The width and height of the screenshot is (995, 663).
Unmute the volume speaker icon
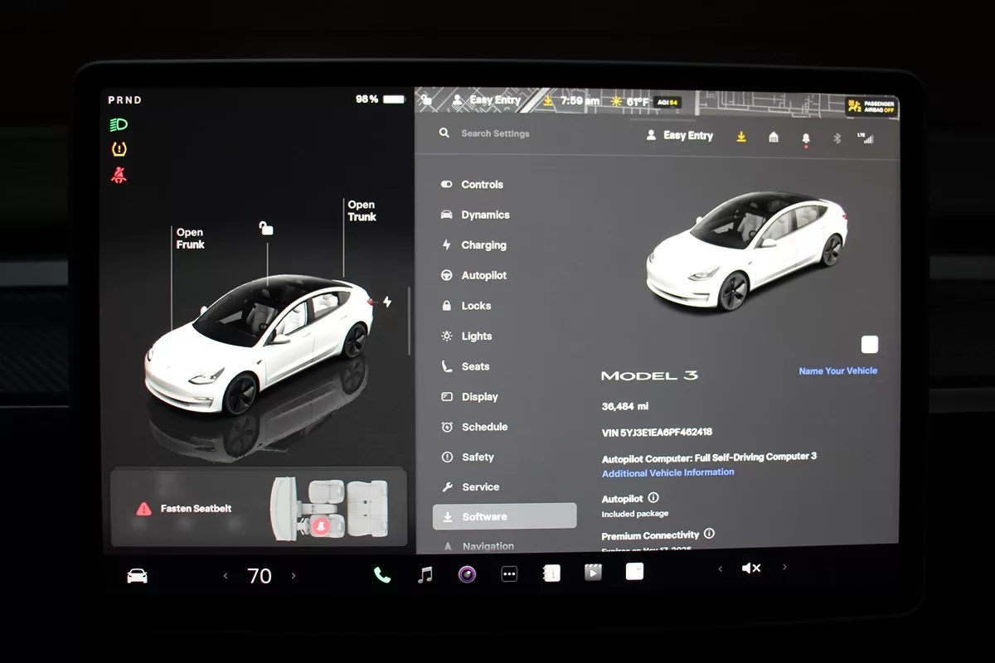point(751,569)
